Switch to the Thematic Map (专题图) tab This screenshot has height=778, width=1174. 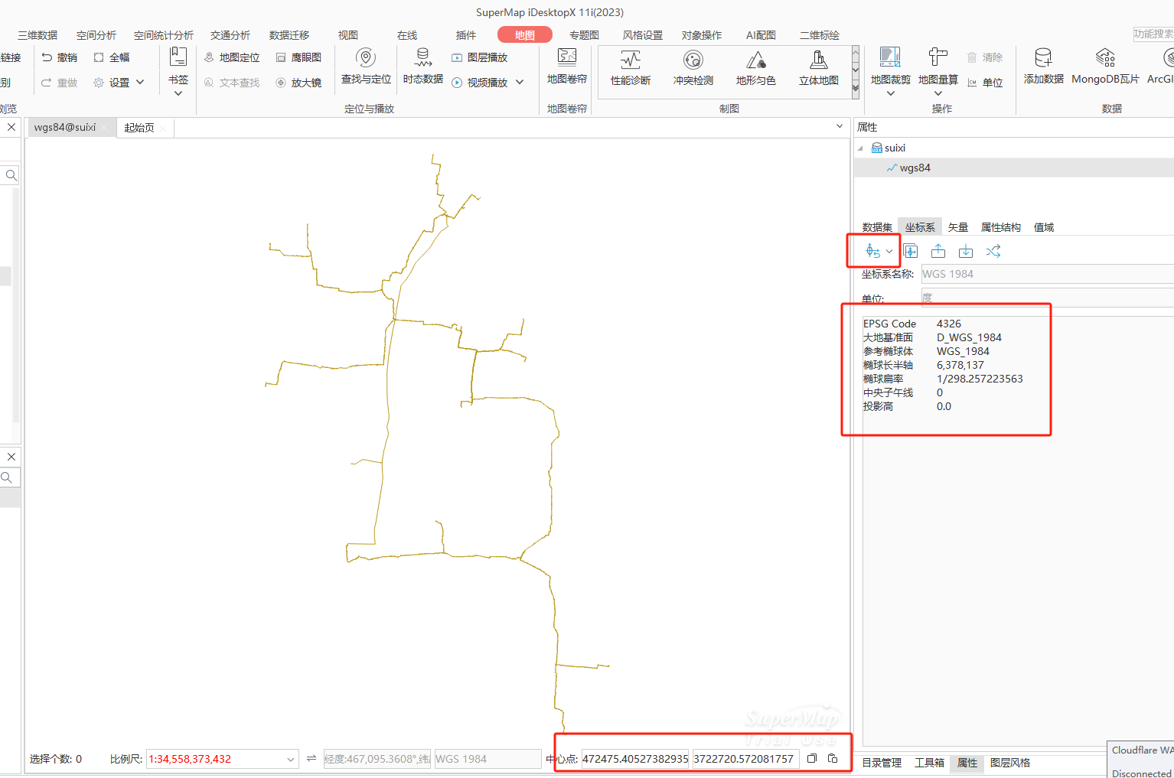584,35
